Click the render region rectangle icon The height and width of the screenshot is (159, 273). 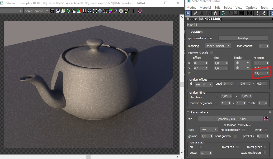click(x=95, y=11)
